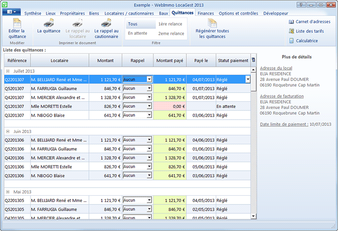Enable the En attente filter

[x=137, y=33]
